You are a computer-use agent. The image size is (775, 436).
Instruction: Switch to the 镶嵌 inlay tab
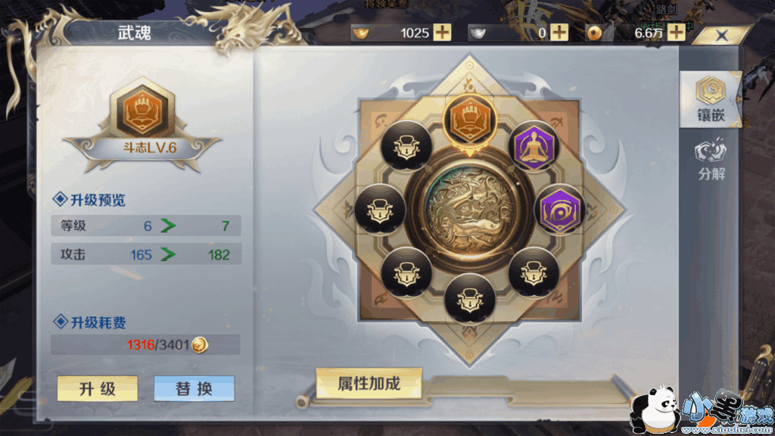[x=710, y=99]
